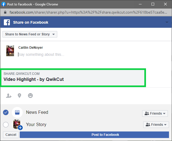The height and width of the screenshot is (141, 172).
Task: Click the Your Story label
Action: point(36,125)
